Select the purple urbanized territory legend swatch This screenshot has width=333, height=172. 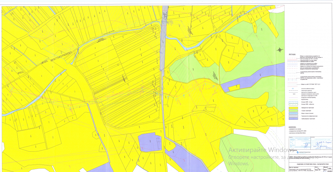[293, 119]
